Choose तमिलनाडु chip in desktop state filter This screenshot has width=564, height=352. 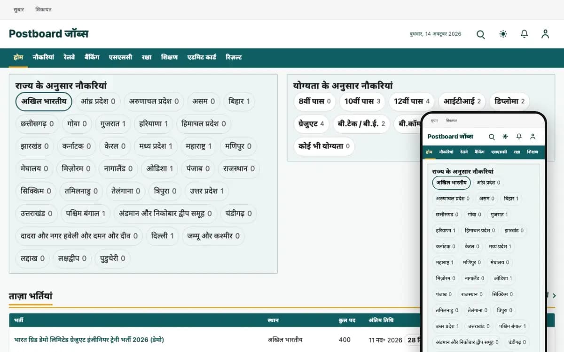click(81, 191)
